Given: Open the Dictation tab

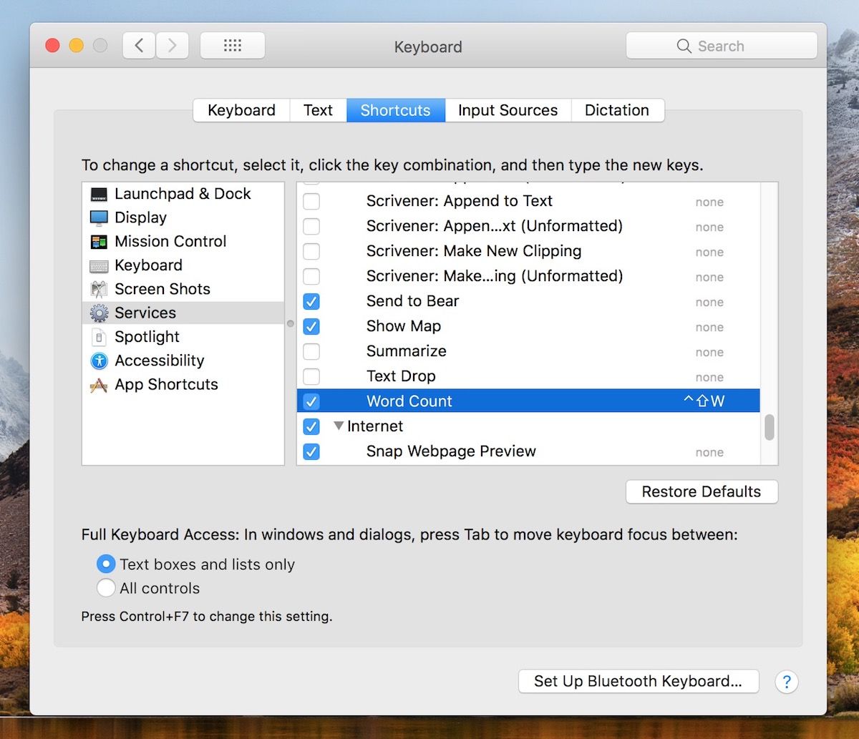Looking at the screenshot, I should click(x=616, y=110).
